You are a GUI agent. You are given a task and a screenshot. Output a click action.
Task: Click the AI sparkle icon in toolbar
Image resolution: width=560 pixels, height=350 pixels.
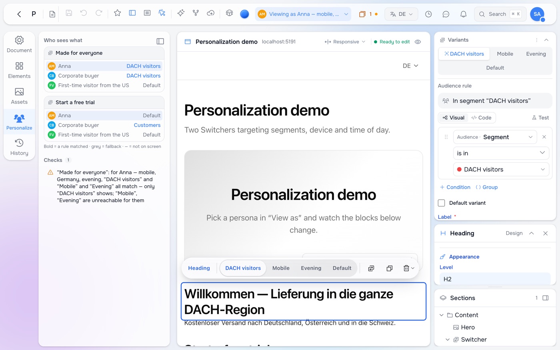[x=181, y=13]
